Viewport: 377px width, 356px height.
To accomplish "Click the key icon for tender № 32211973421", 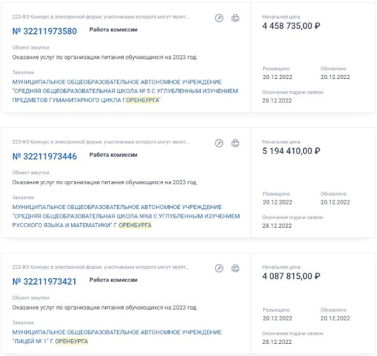I will 219,268.
